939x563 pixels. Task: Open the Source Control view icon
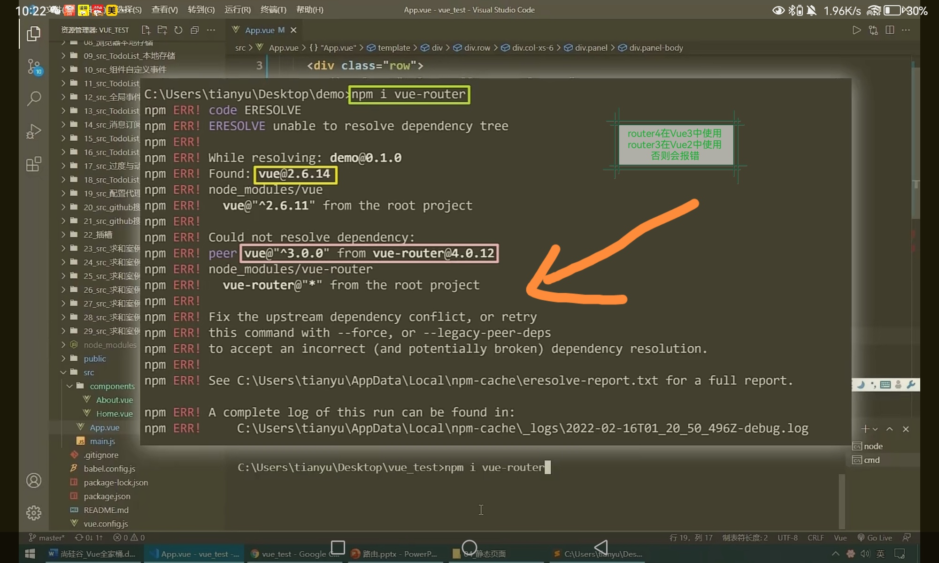(34, 67)
